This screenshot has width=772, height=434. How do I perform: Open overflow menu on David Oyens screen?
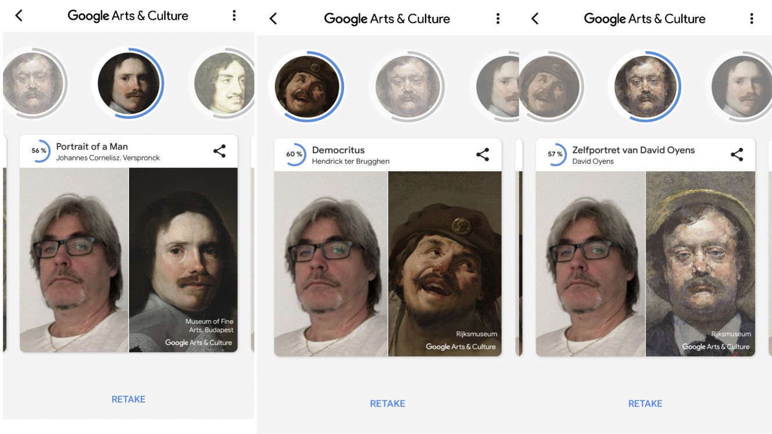point(751,19)
